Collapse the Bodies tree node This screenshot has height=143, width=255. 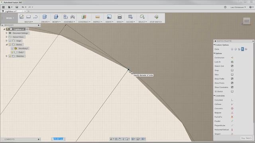6,44
